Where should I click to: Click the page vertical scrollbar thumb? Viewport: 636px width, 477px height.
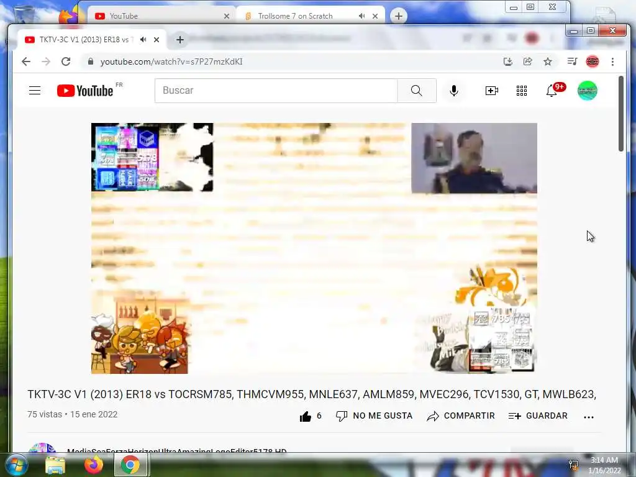tap(621, 114)
